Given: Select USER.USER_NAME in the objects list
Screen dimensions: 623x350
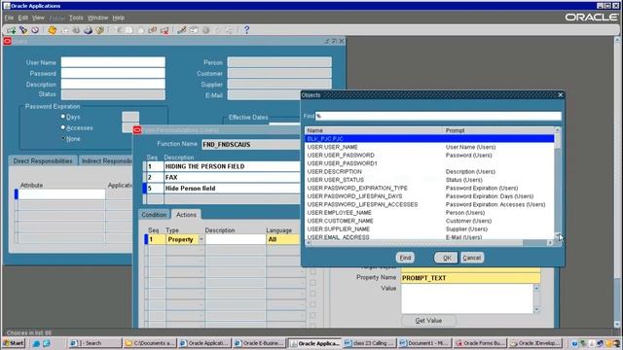Looking at the screenshot, I should click(430, 147).
